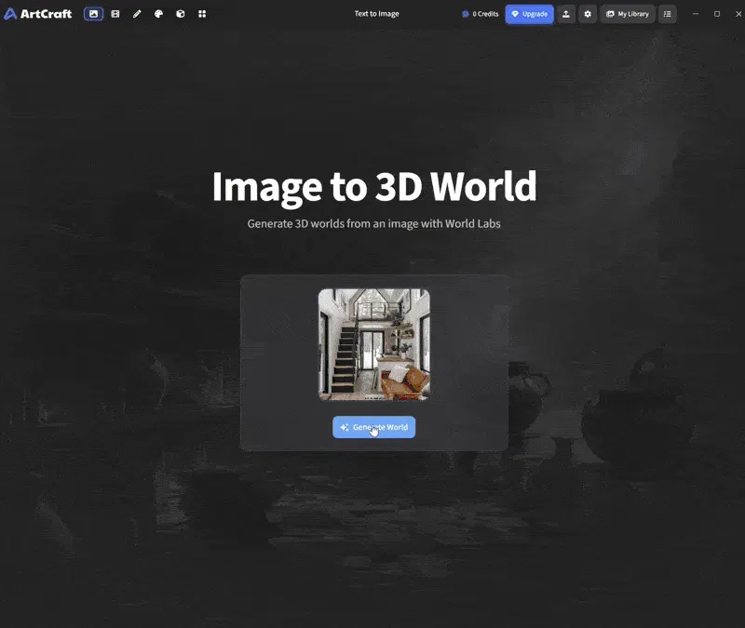Click the ArtCraft logo
This screenshot has width=745, height=628.
38,14
